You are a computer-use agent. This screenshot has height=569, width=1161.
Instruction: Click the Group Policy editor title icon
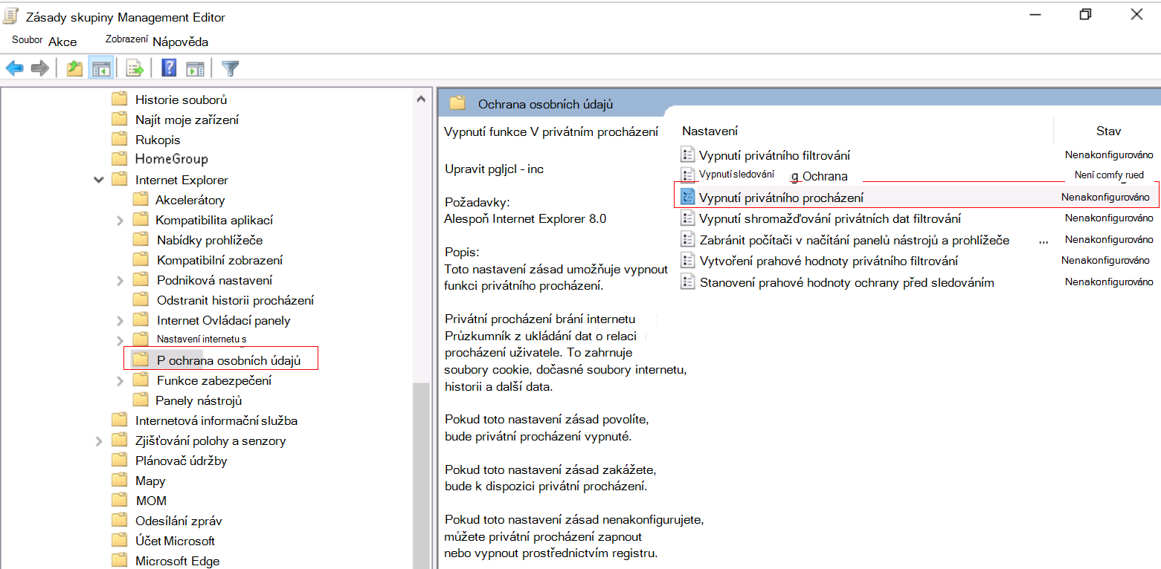click(12, 16)
